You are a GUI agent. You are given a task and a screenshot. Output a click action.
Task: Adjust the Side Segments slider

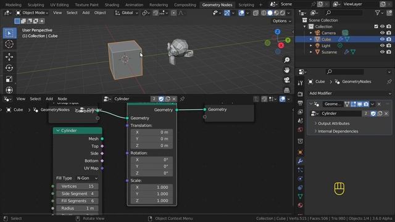[x=77, y=194]
